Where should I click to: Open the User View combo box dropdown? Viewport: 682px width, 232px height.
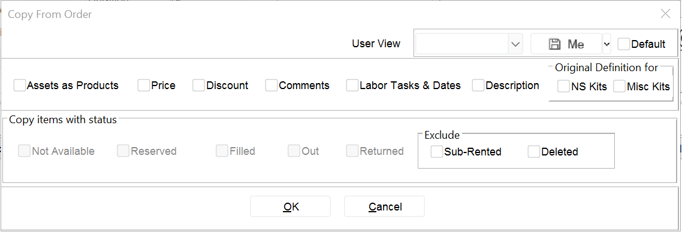(515, 44)
